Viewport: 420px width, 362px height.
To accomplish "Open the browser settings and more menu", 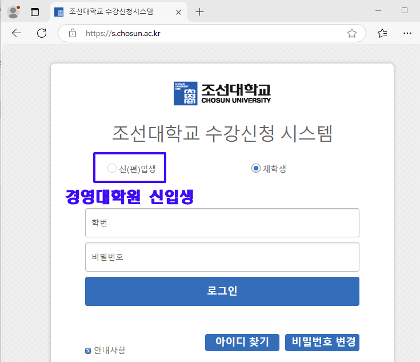I will 407,33.
